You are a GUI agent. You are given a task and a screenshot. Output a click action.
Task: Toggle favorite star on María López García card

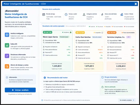(71, 32)
